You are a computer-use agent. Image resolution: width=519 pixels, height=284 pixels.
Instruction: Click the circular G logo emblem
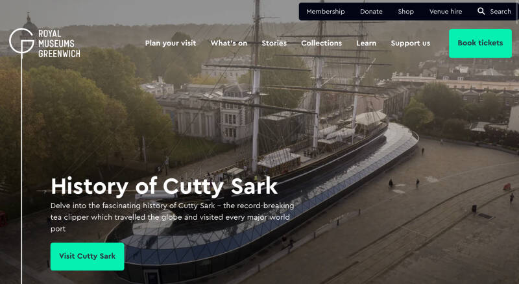(x=21, y=41)
